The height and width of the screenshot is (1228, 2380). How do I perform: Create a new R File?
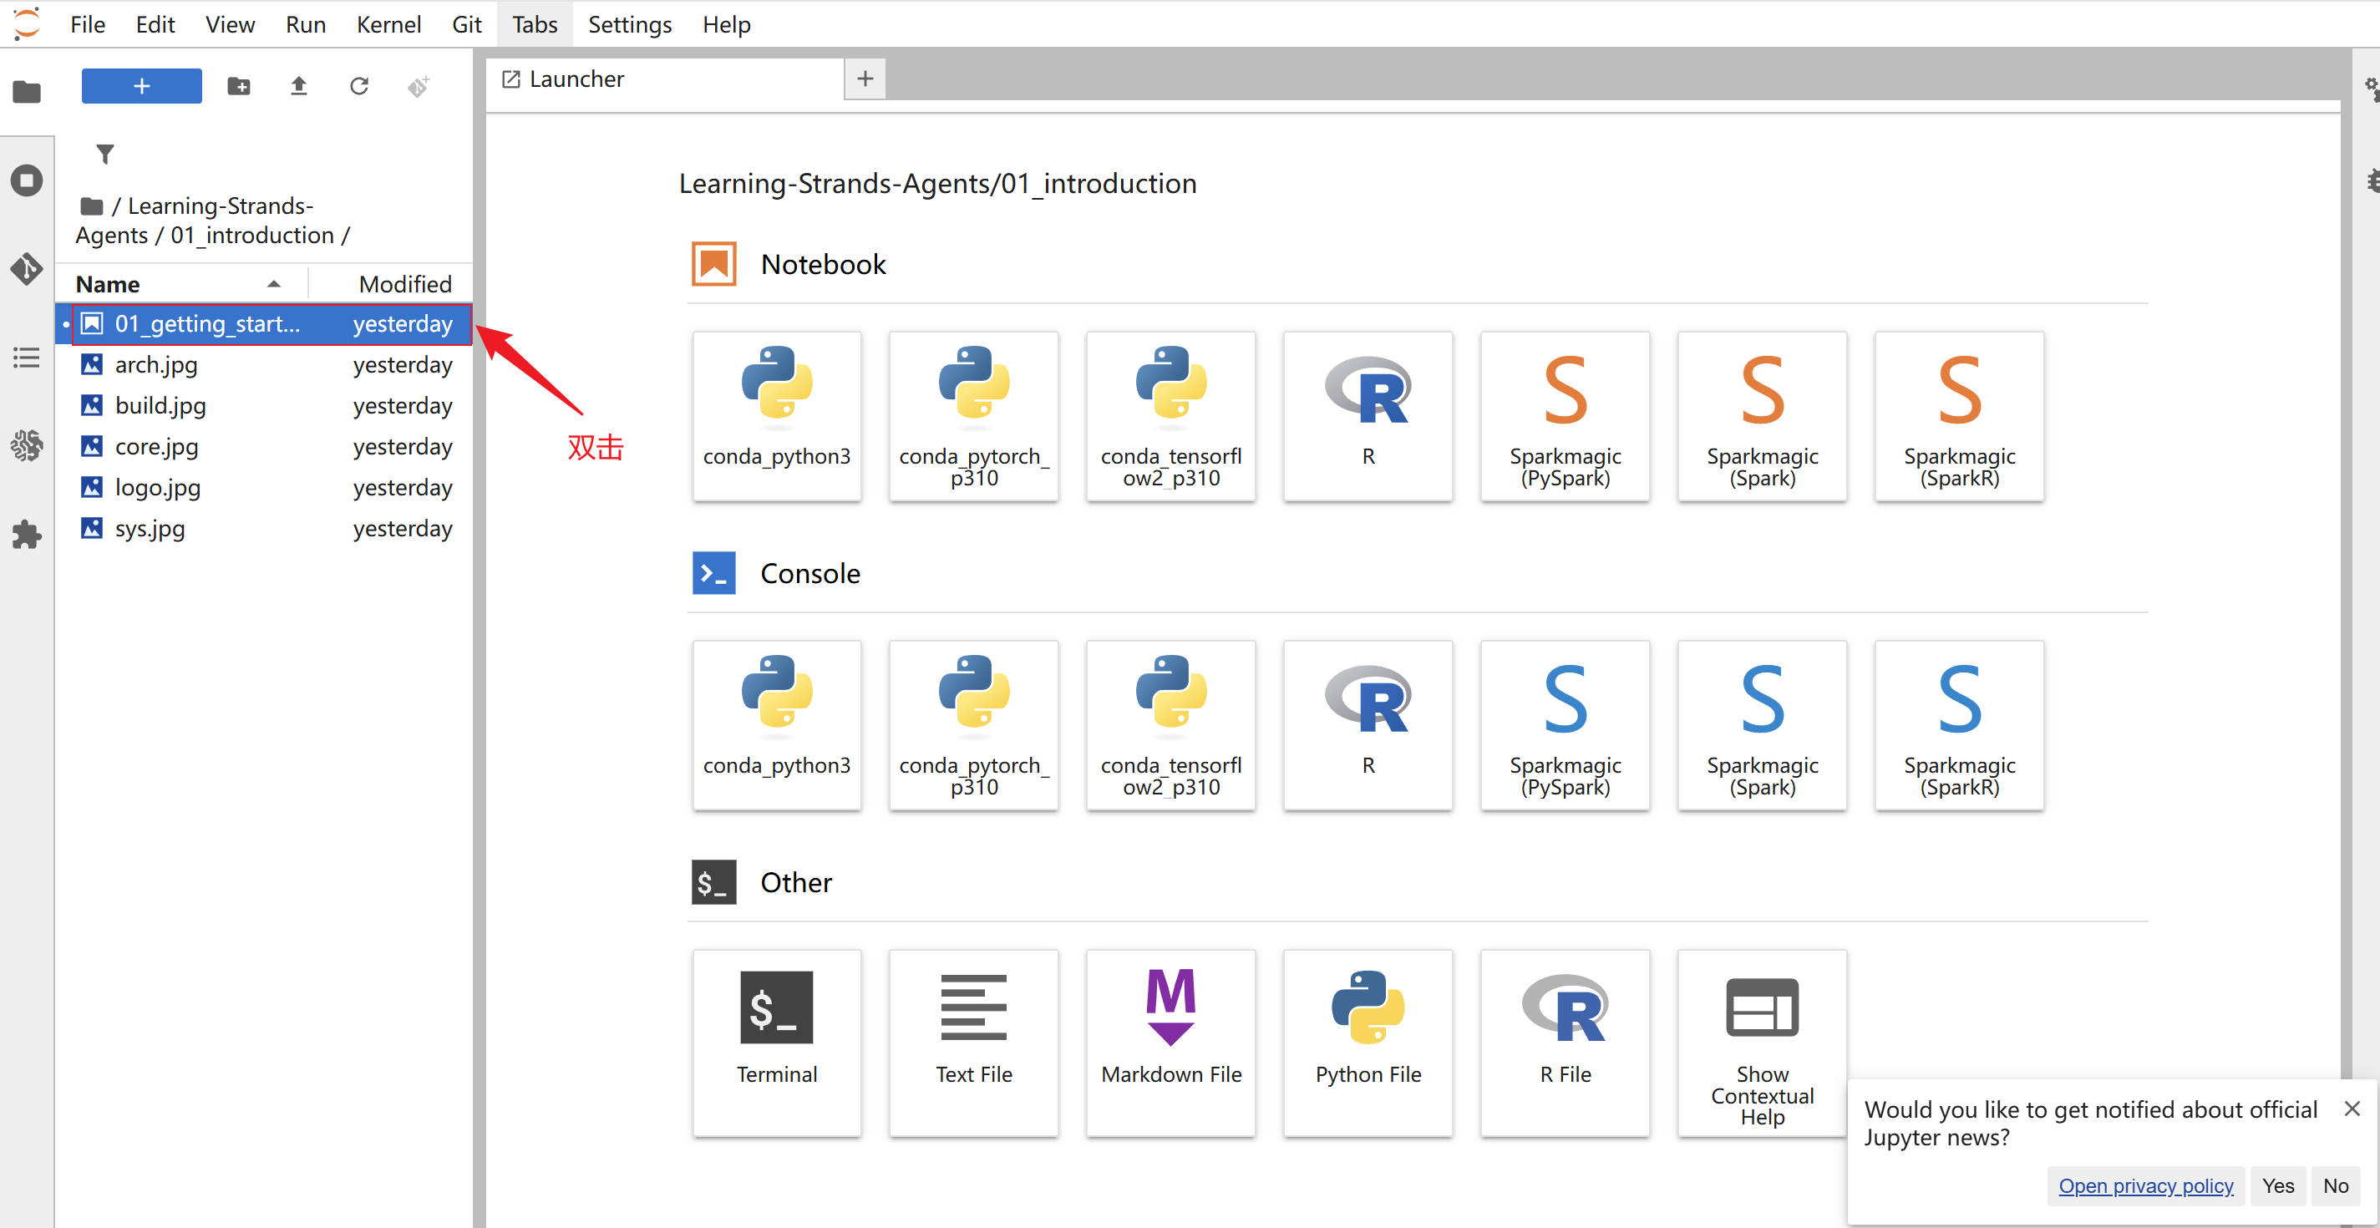[1566, 1043]
